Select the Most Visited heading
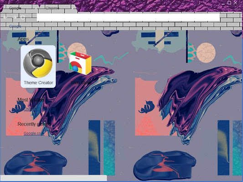The image size is (243, 182). coord(31,100)
